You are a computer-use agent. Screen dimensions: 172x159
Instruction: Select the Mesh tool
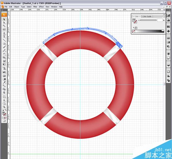4,76
